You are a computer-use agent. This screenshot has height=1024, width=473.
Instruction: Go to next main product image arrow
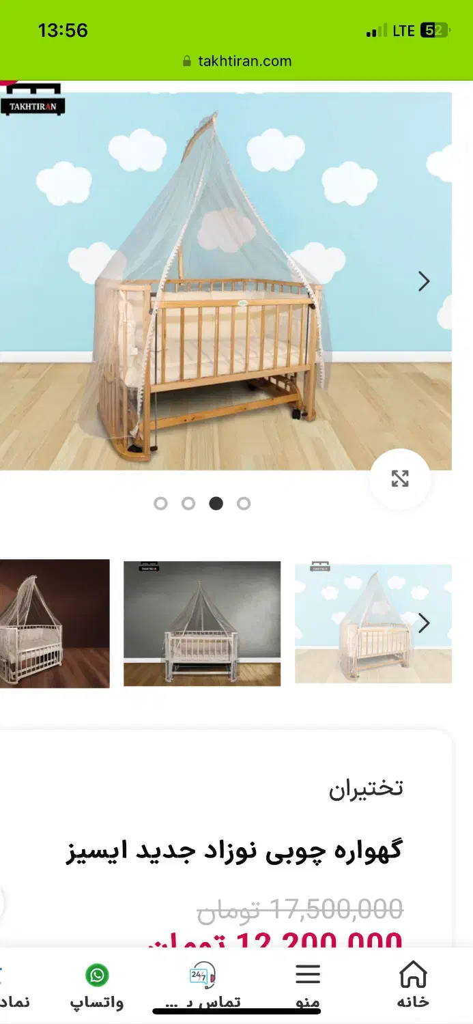point(424,281)
